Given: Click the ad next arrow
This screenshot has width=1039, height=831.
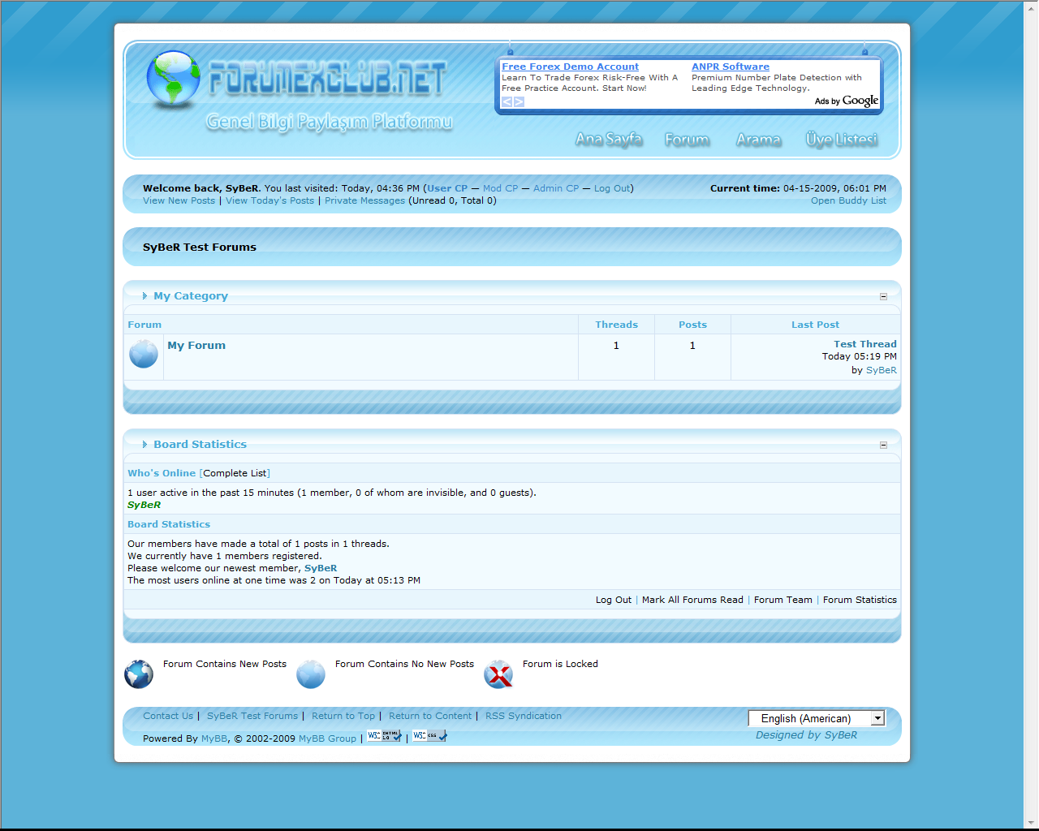Looking at the screenshot, I should click(519, 101).
